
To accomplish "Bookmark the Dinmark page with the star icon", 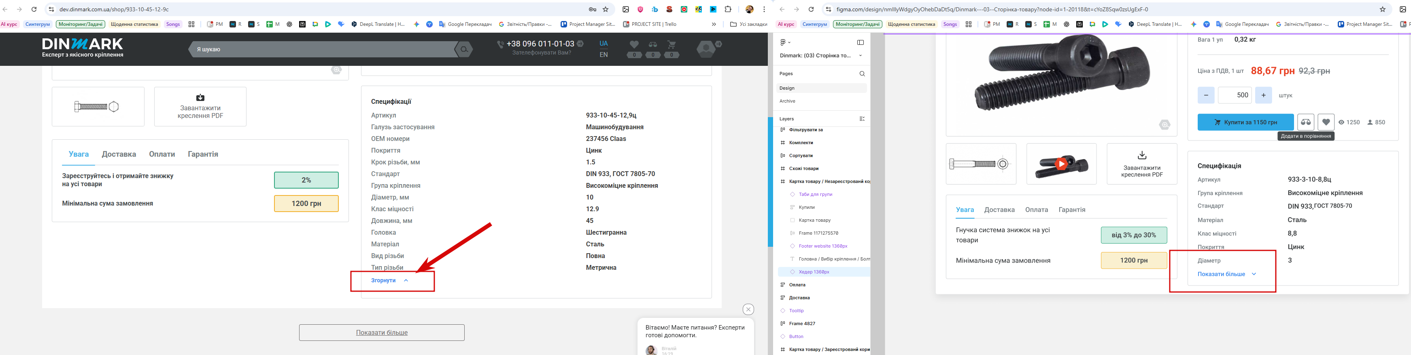I will point(605,9).
